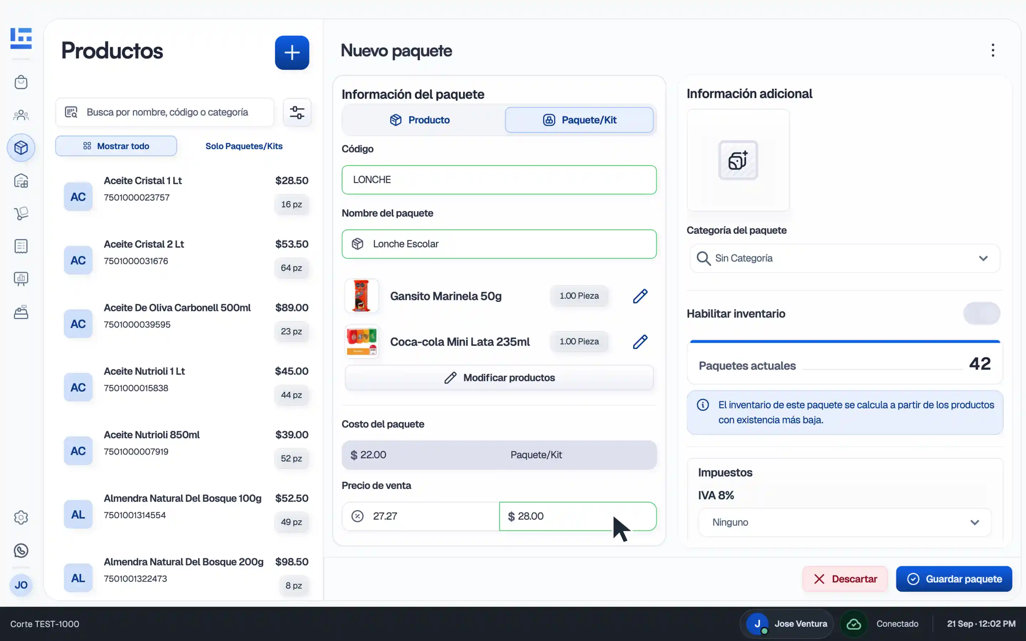Click the Modificar productos button

tap(499, 378)
